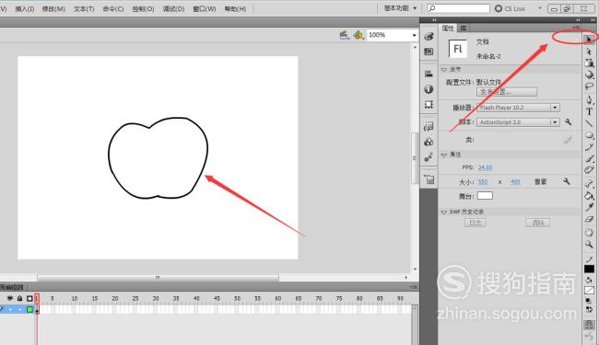Open the Transform panel icon
The image size is (599, 345).
(429, 104)
